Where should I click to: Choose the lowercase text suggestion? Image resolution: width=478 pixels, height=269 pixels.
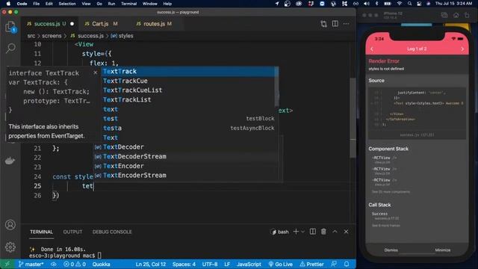click(x=187, y=109)
